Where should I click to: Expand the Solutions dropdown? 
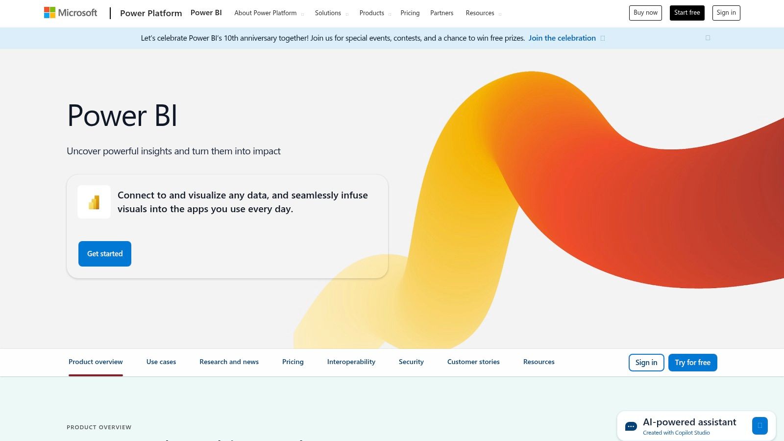click(328, 13)
